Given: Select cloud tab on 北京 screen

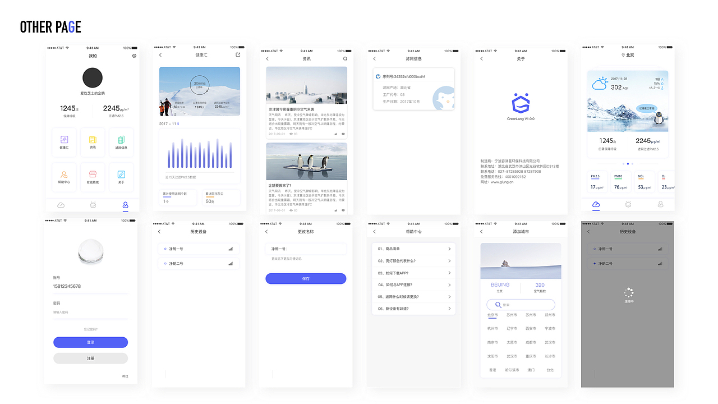Looking at the screenshot, I should 596,205.
